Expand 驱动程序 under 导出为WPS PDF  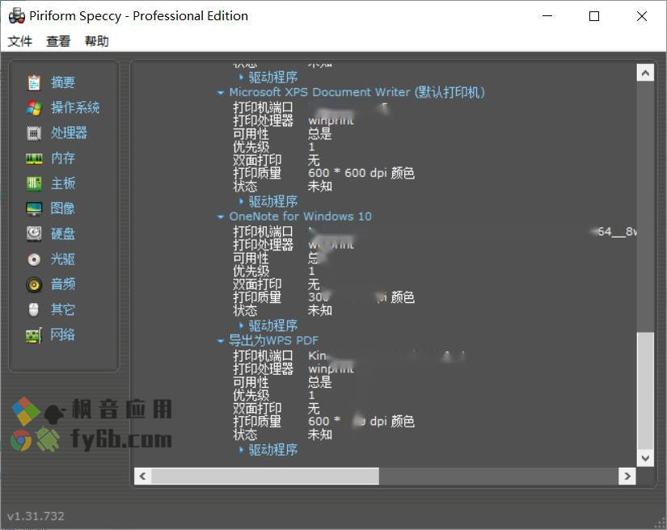pos(241,450)
